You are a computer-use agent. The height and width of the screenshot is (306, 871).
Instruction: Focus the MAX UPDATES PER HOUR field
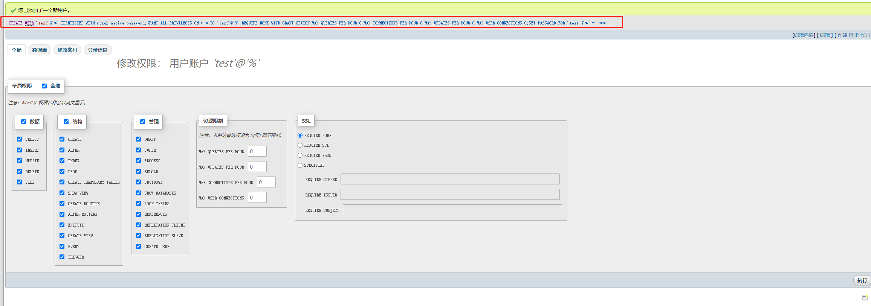(257, 167)
